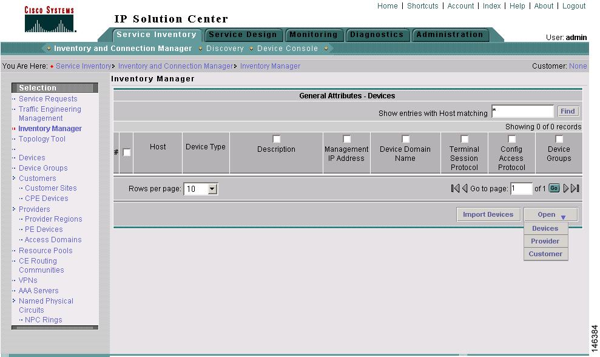The width and height of the screenshot is (600, 357).
Task: Click the Go to page input field
Action: coord(521,188)
